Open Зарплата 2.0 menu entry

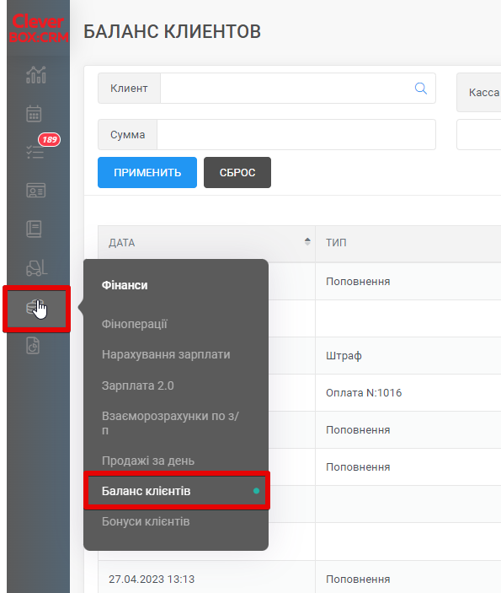[138, 385]
